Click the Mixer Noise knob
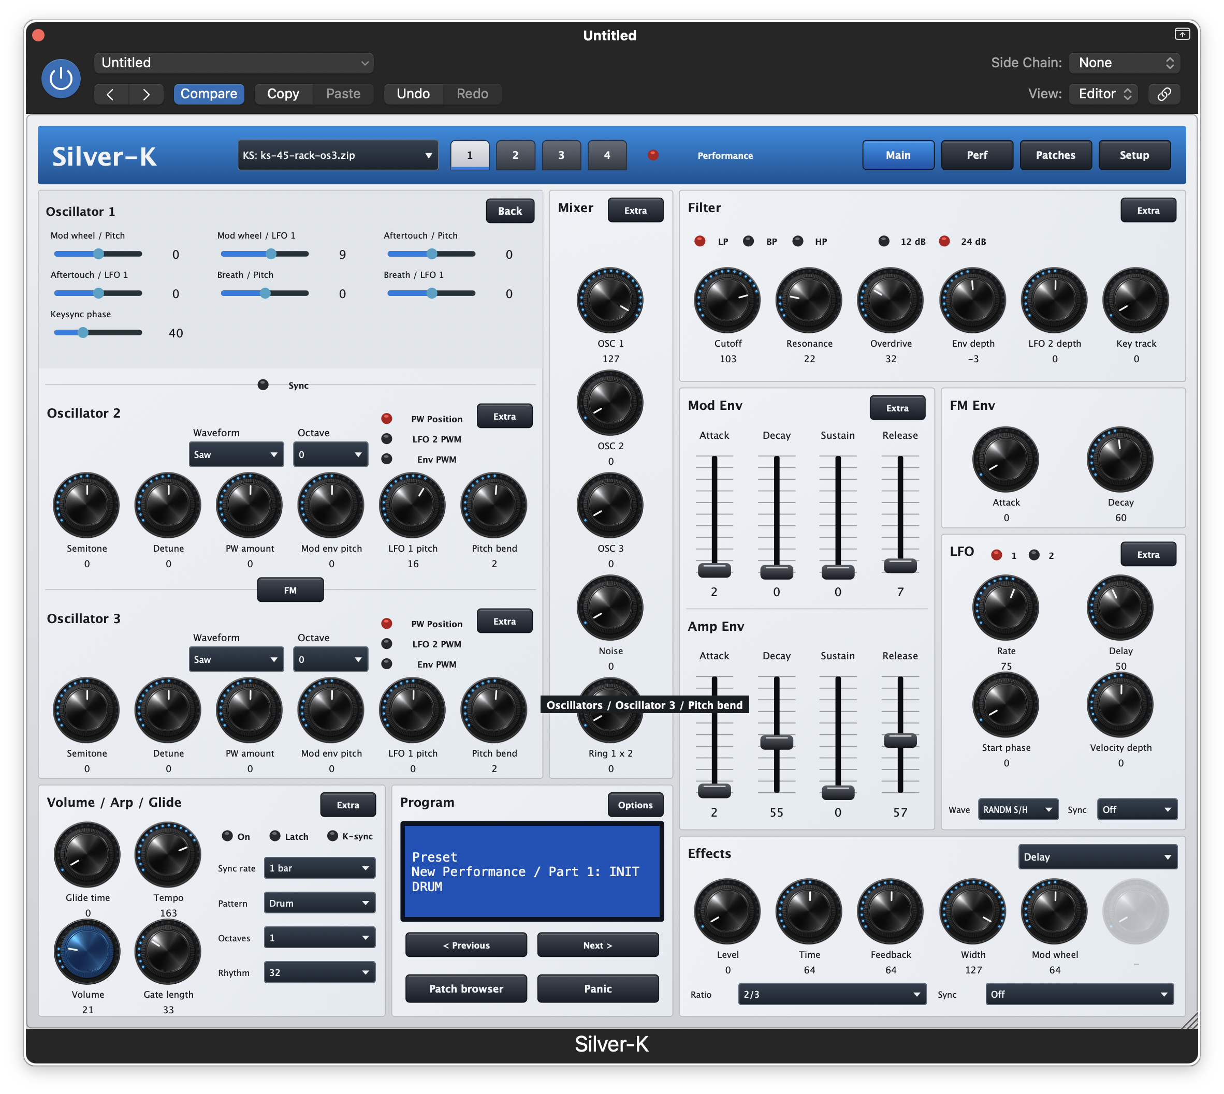 pyautogui.click(x=610, y=608)
